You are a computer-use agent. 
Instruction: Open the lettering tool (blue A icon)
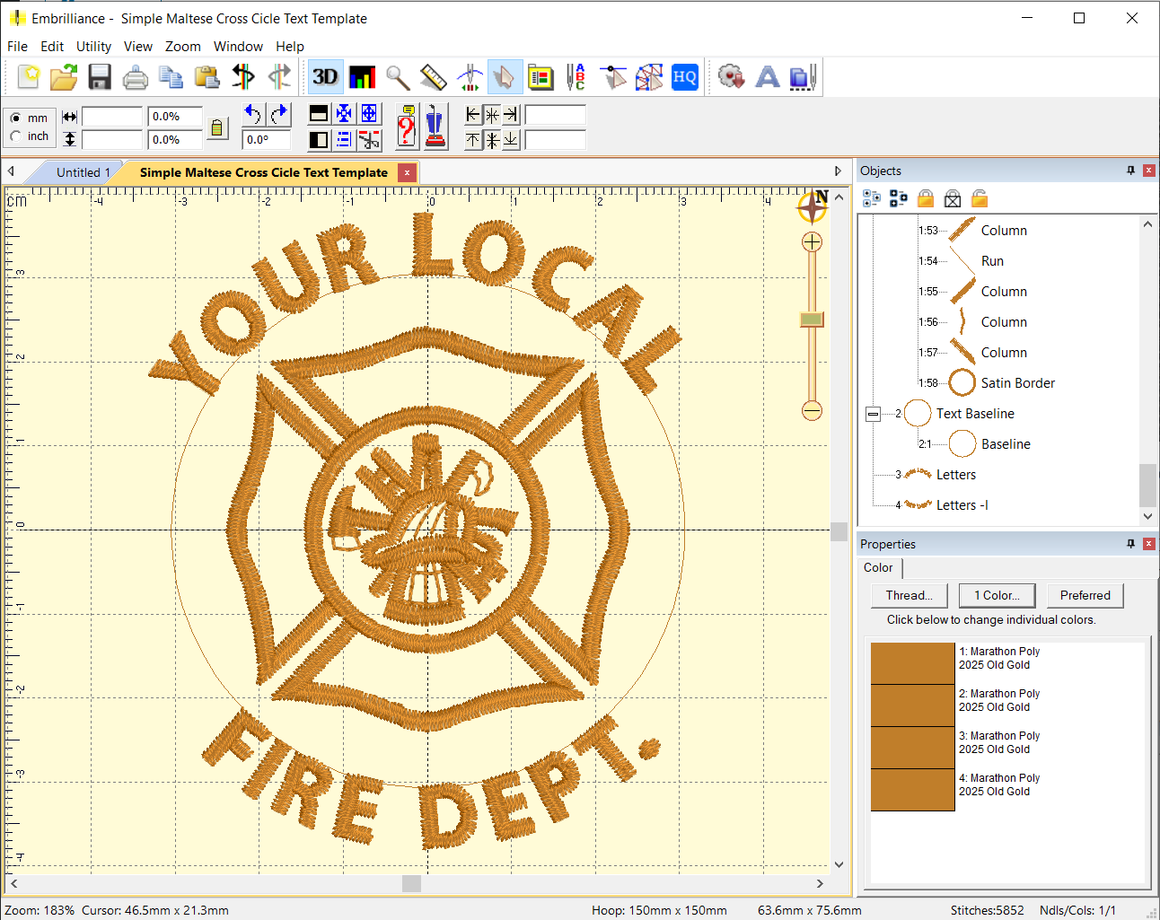(x=768, y=77)
